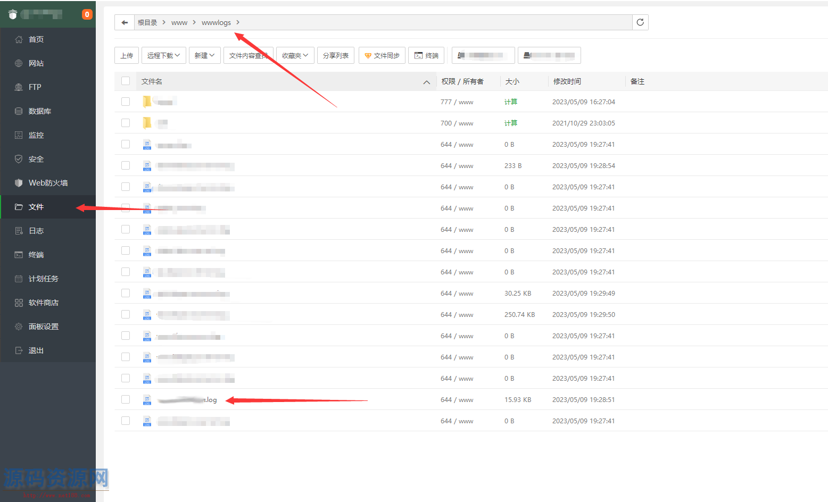This screenshot has width=828, height=502.
Task: Check the box for the 777 permission folder
Action: 126,102
